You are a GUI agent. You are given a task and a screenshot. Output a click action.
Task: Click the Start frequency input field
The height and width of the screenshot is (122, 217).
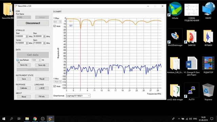(x=21, y=36)
